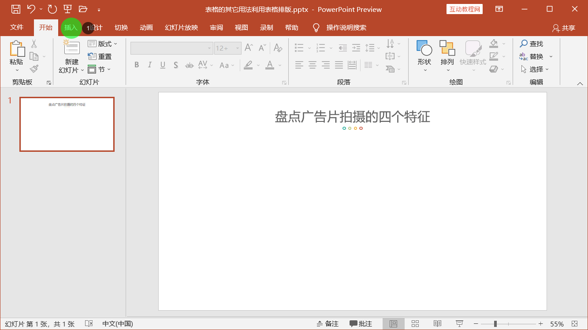
Task: Switch to Reading view in status bar
Action: pos(437,323)
